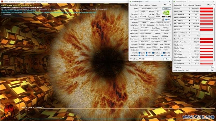Viewport: 216px width, 121px height.
Task: Select the Graphics Card tab in the Graphics Card GPU-Z window
Action: pos(134,5)
